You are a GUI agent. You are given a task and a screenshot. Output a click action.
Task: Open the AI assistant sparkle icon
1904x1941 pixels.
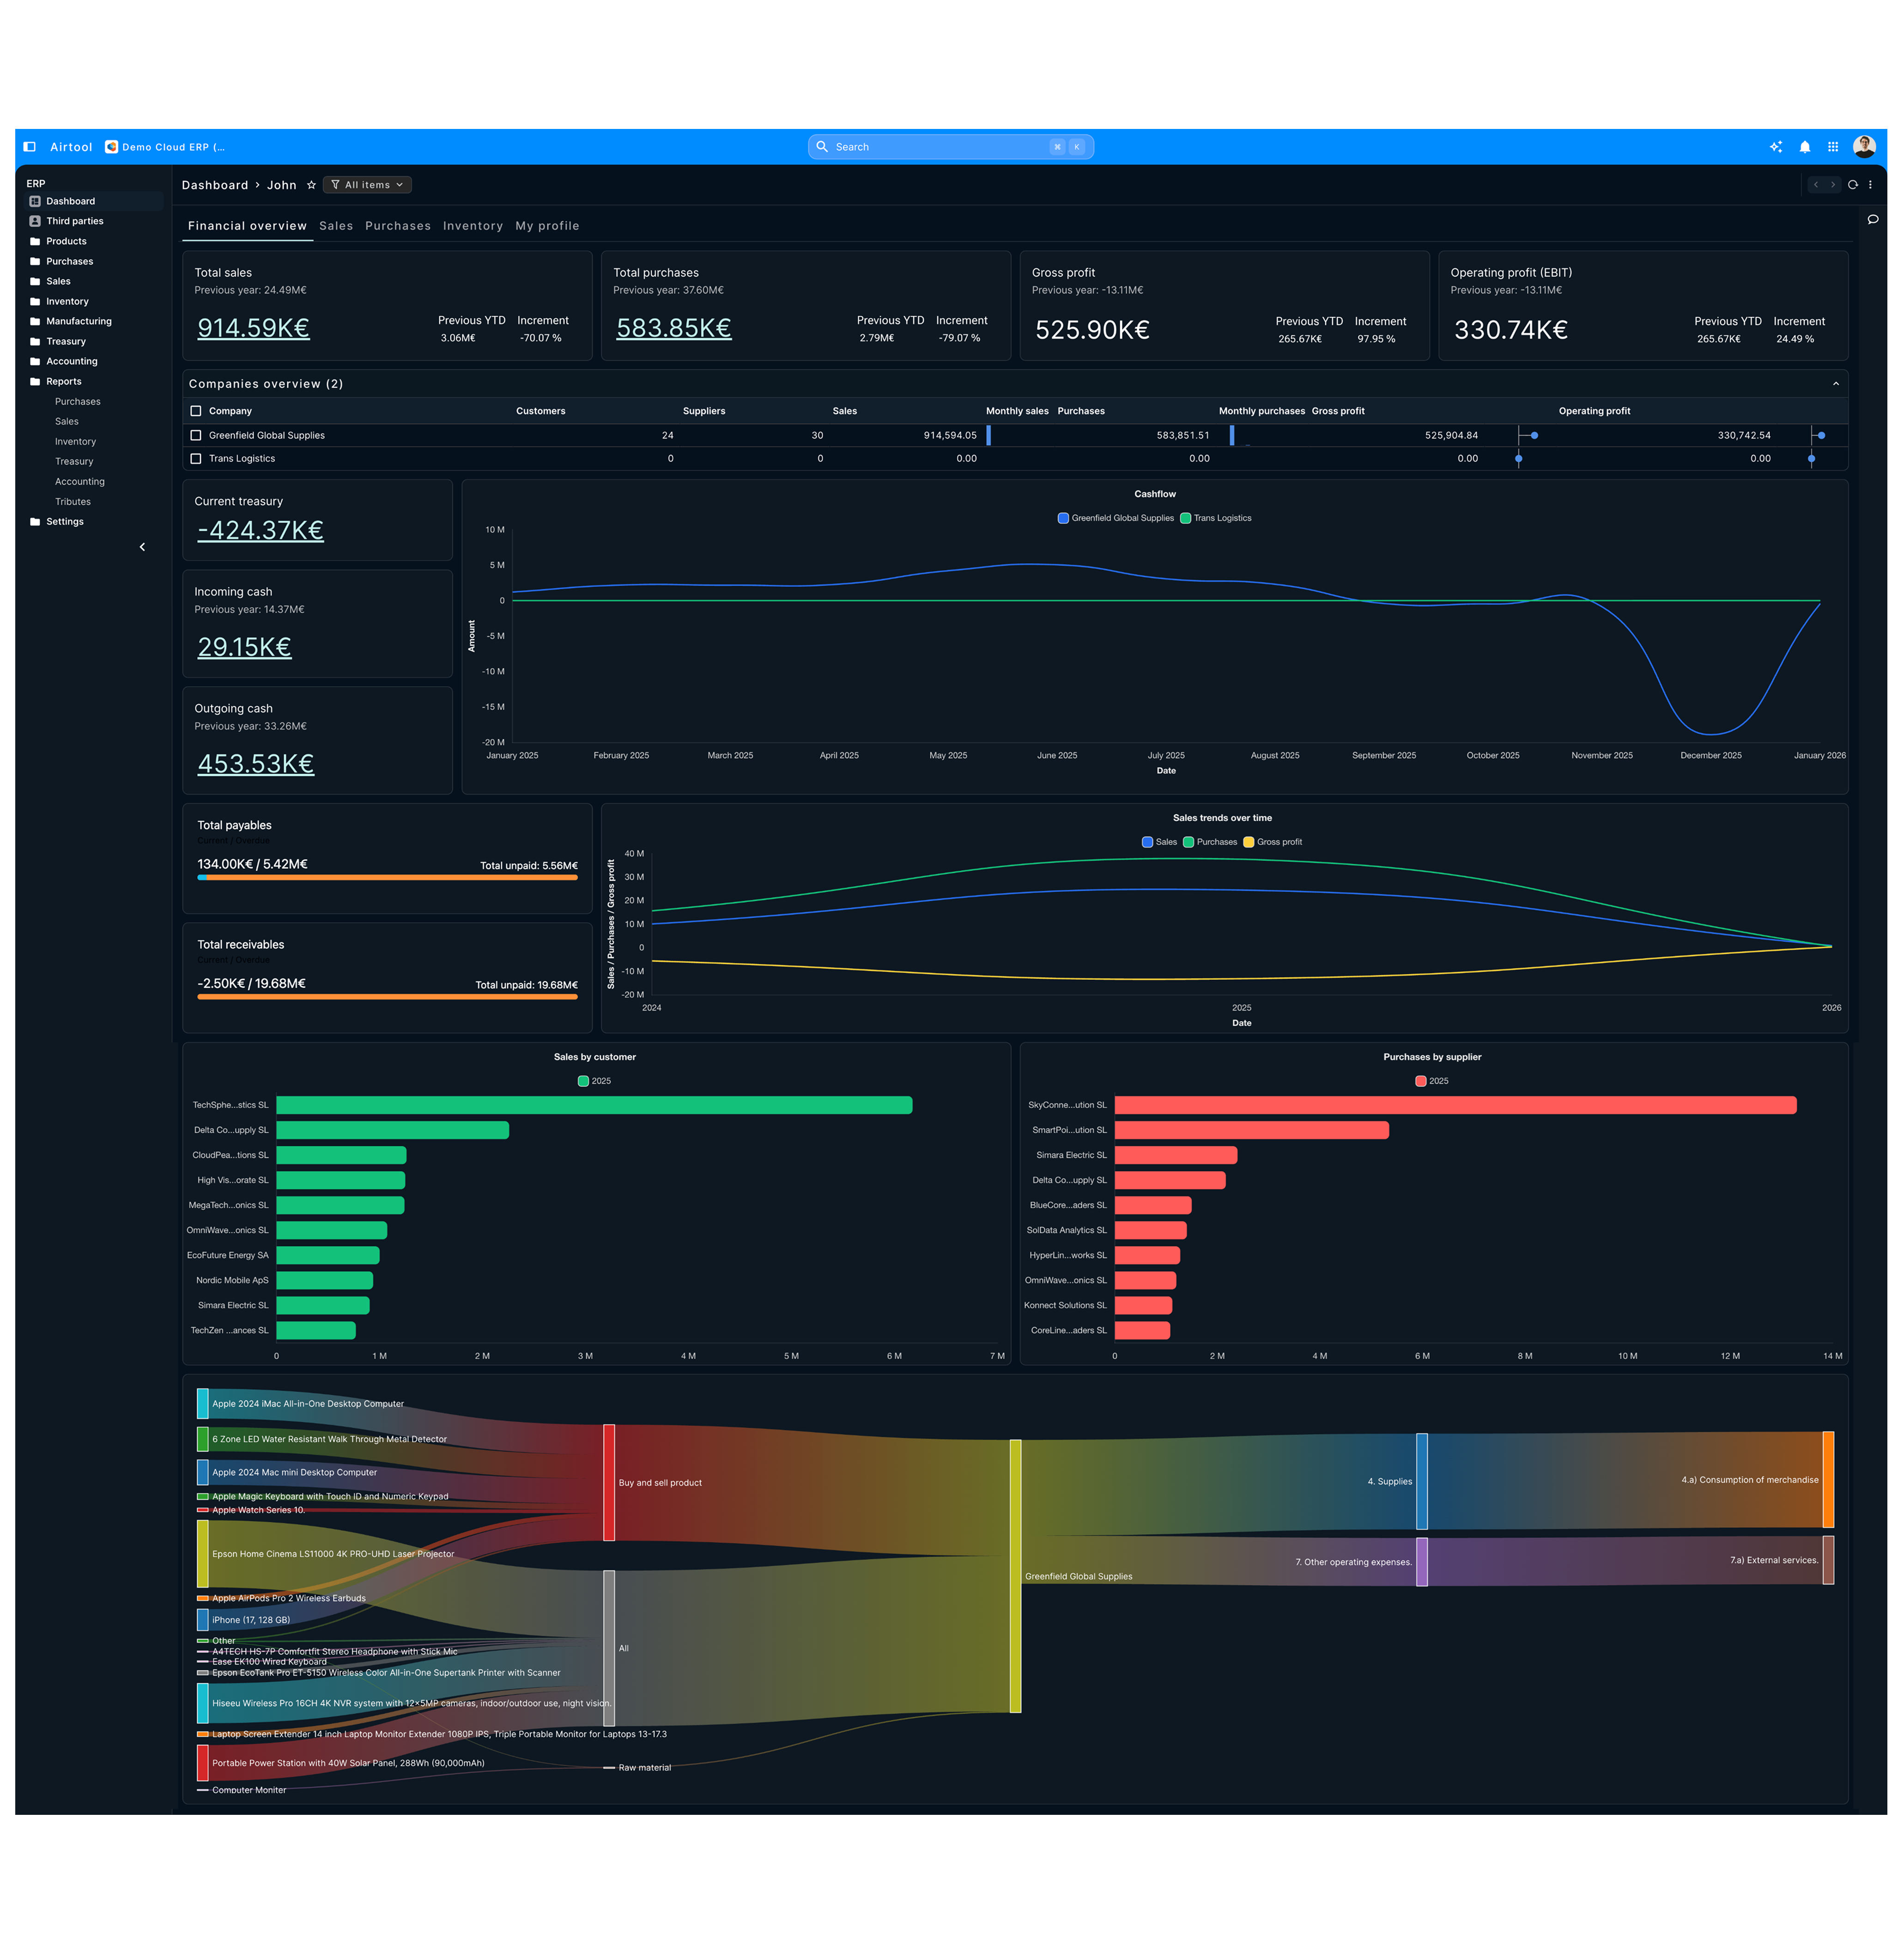pyautogui.click(x=1776, y=147)
